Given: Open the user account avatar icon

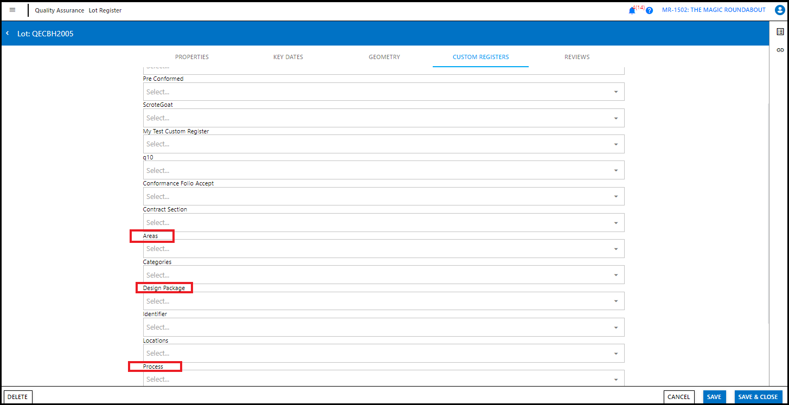Looking at the screenshot, I should pyautogui.click(x=780, y=10).
